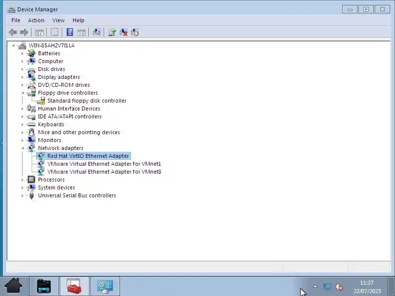
Task: Select Standard floppy disk controller
Action: point(87,101)
